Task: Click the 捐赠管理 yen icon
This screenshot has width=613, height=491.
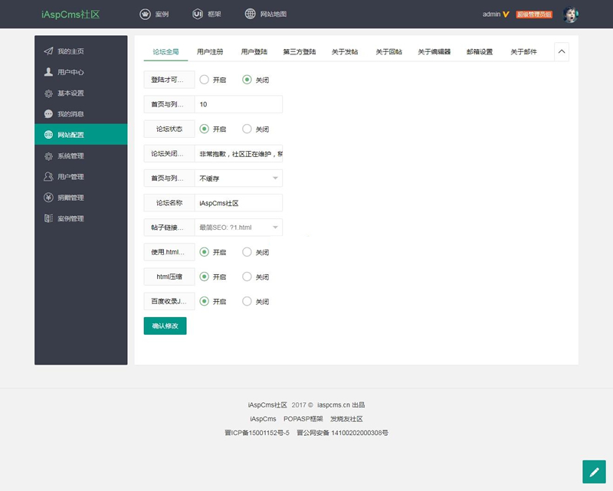Action: point(47,198)
